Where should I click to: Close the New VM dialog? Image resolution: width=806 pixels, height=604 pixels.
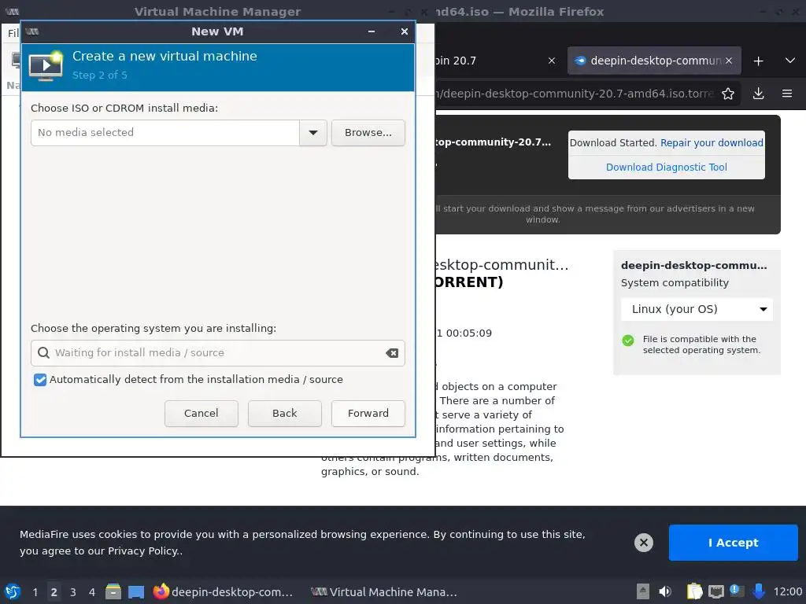[x=405, y=31]
